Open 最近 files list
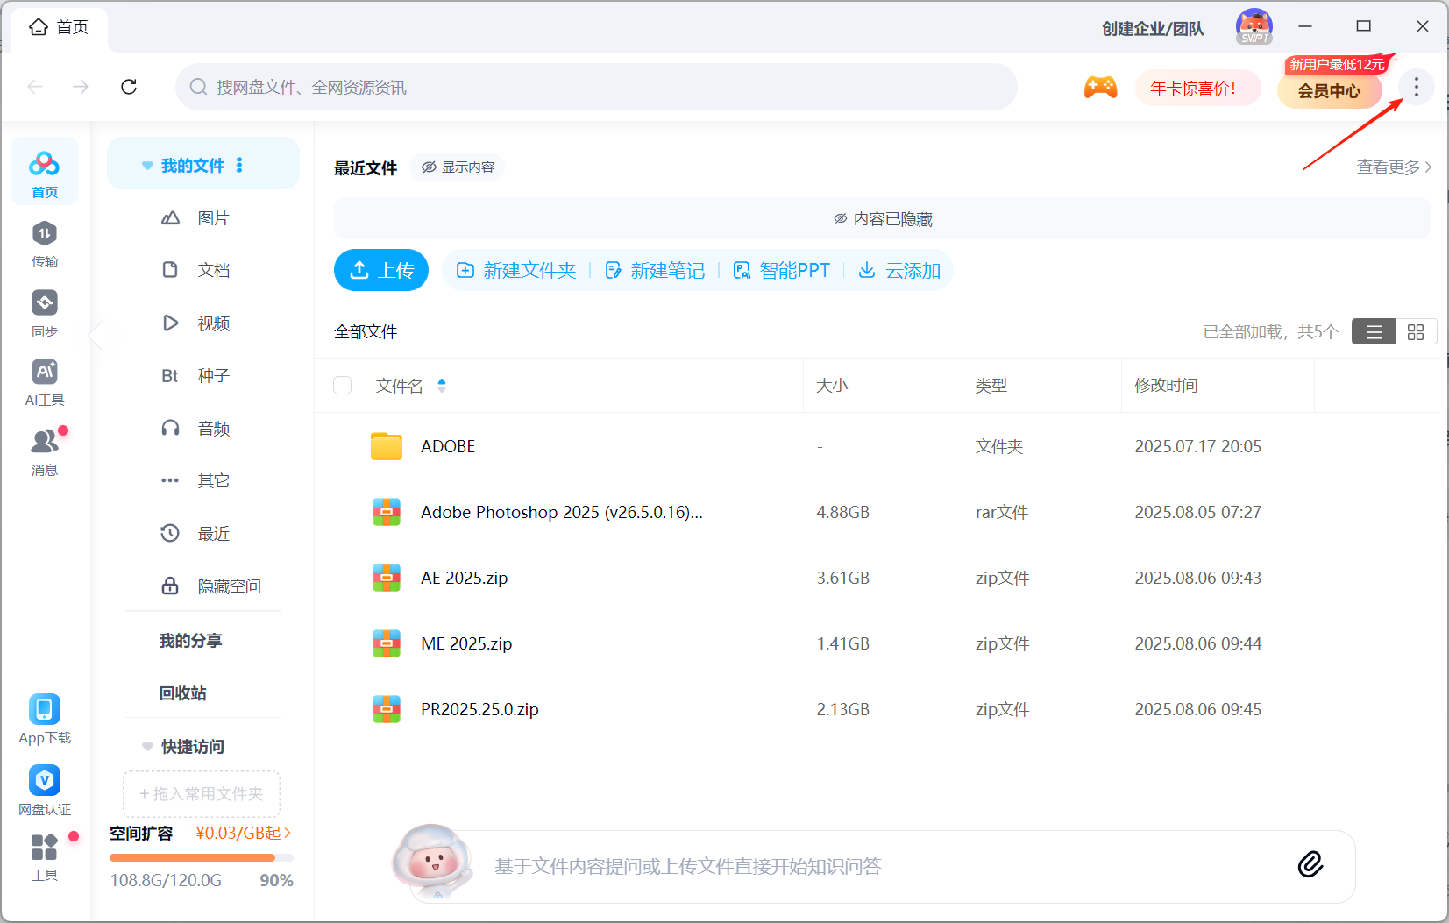 tap(202, 534)
